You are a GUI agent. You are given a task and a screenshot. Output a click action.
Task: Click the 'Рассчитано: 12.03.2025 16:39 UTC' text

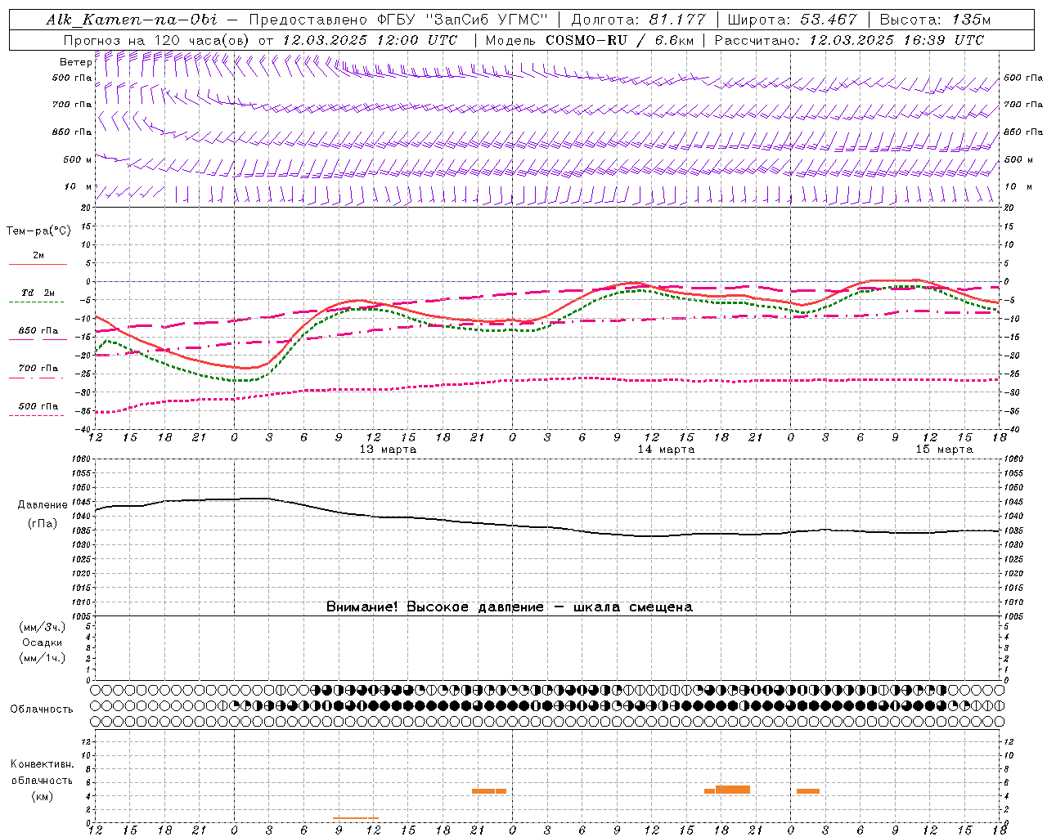[849, 40]
